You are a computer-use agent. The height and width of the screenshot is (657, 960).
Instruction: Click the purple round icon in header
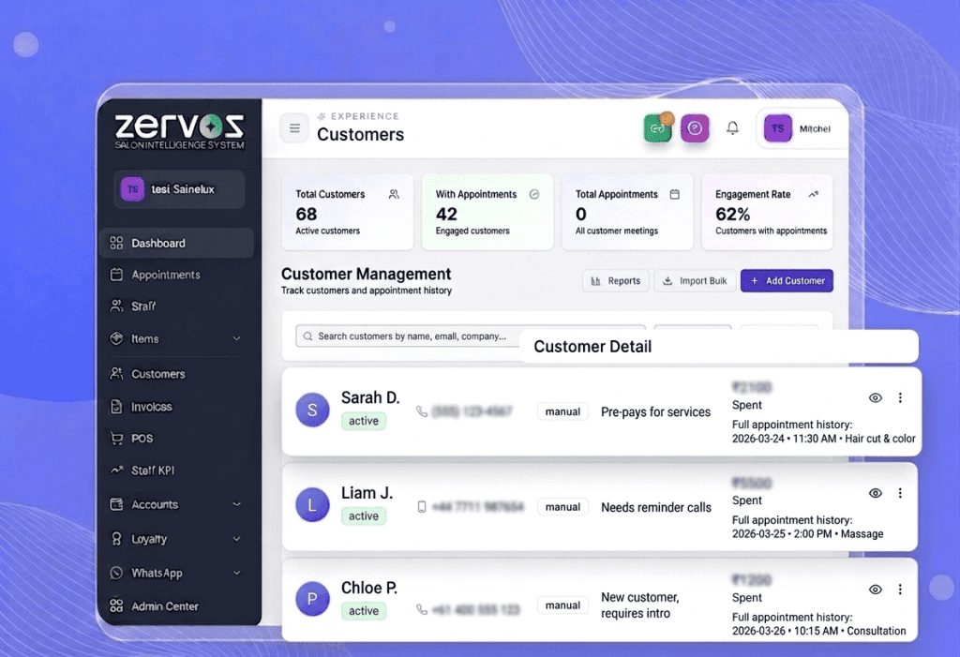[x=695, y=128]
